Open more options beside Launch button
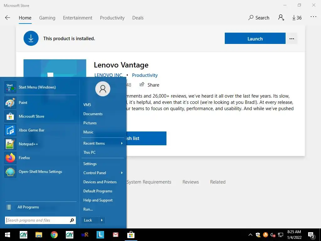Screen dimensions: 321x241 (292, 39)
